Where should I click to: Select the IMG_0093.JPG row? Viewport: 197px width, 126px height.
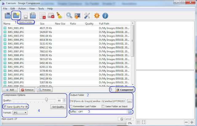click(66, 75)
